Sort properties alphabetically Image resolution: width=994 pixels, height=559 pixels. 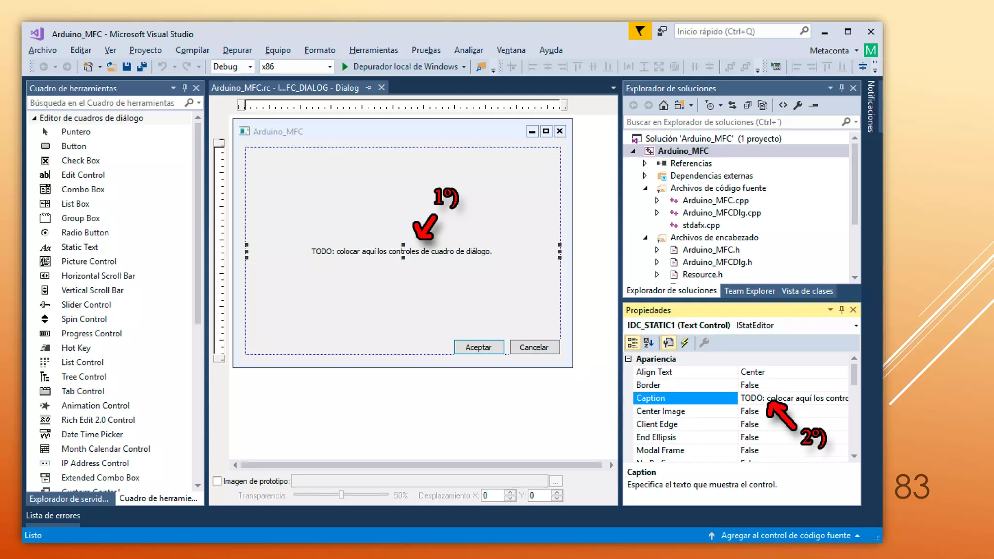click(648, 343)
